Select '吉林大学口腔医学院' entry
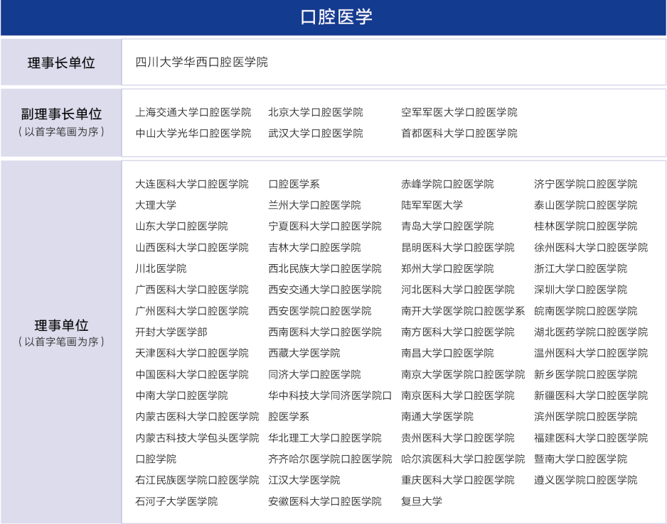 pos(314,247)
